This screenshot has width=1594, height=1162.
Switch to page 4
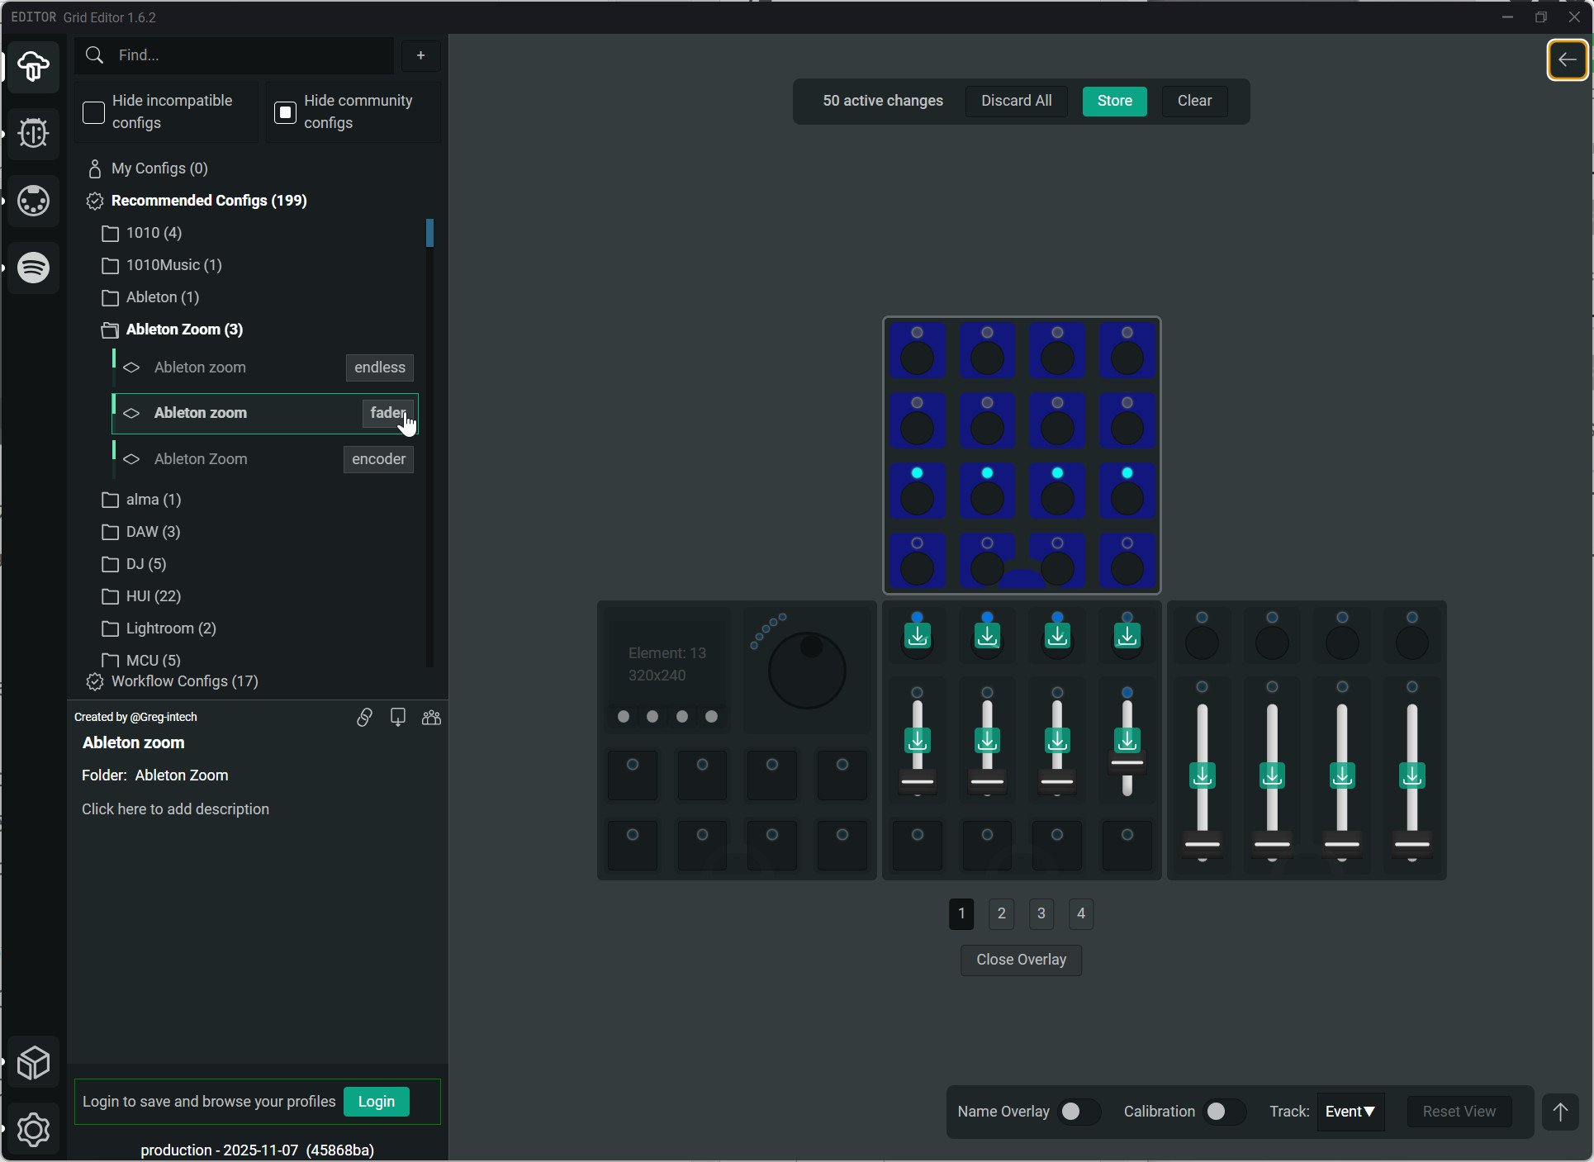click(x=1080, y=913)
